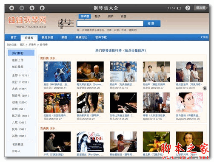Open the 家园 navigation item
Viewport: 214px width, 162px height.
pyautogui.click(x=64, y=37)
